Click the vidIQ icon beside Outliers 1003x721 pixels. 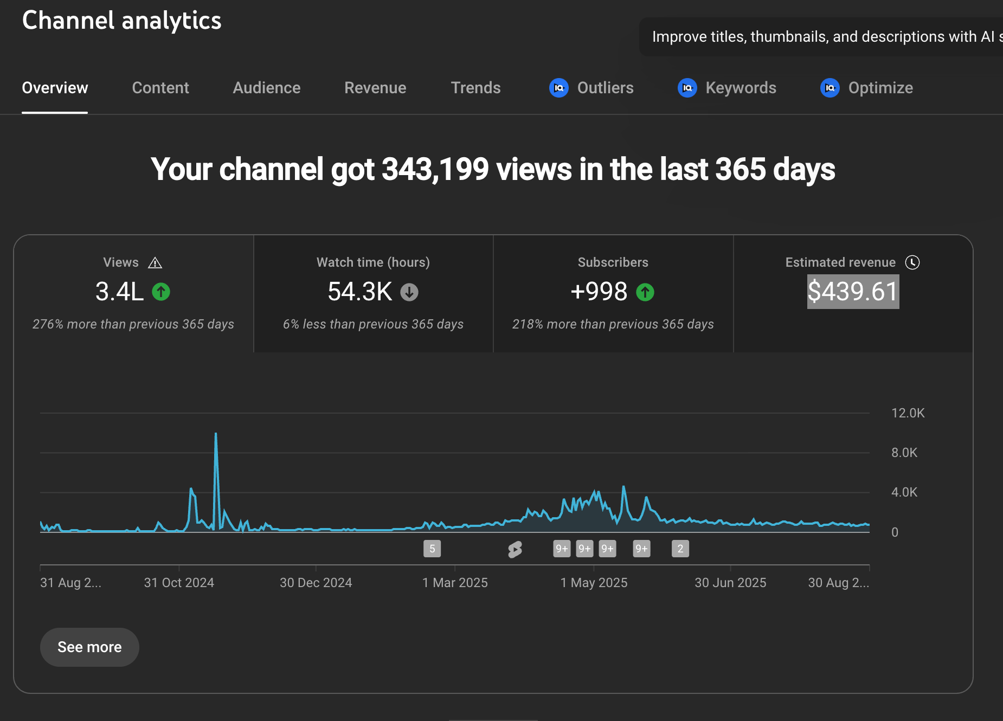(558, 88)
